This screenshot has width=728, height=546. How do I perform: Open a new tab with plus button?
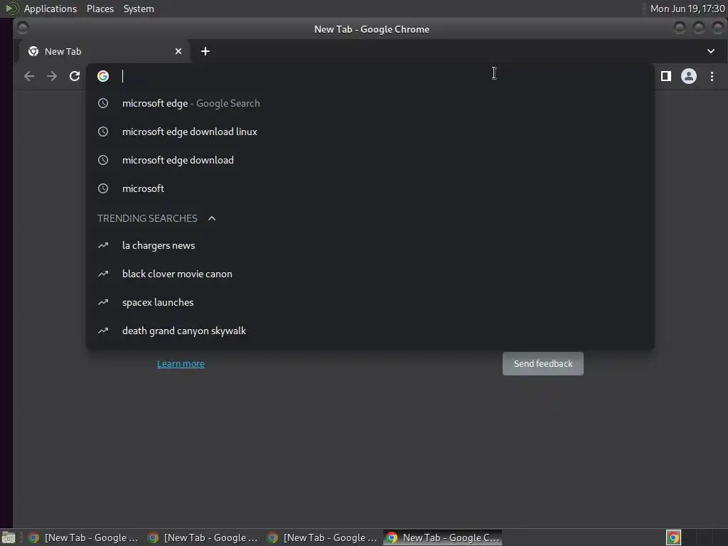[205, 51]
